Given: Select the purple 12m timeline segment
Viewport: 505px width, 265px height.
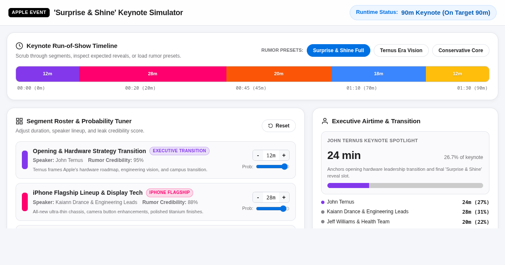Looking at the screenshot, I should [x=48, y=74].
